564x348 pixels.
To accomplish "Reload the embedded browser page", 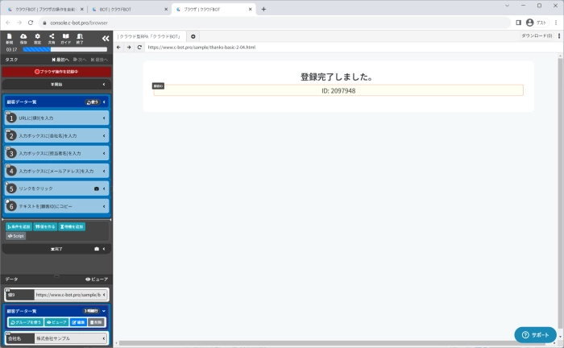I will click(139, 48).
